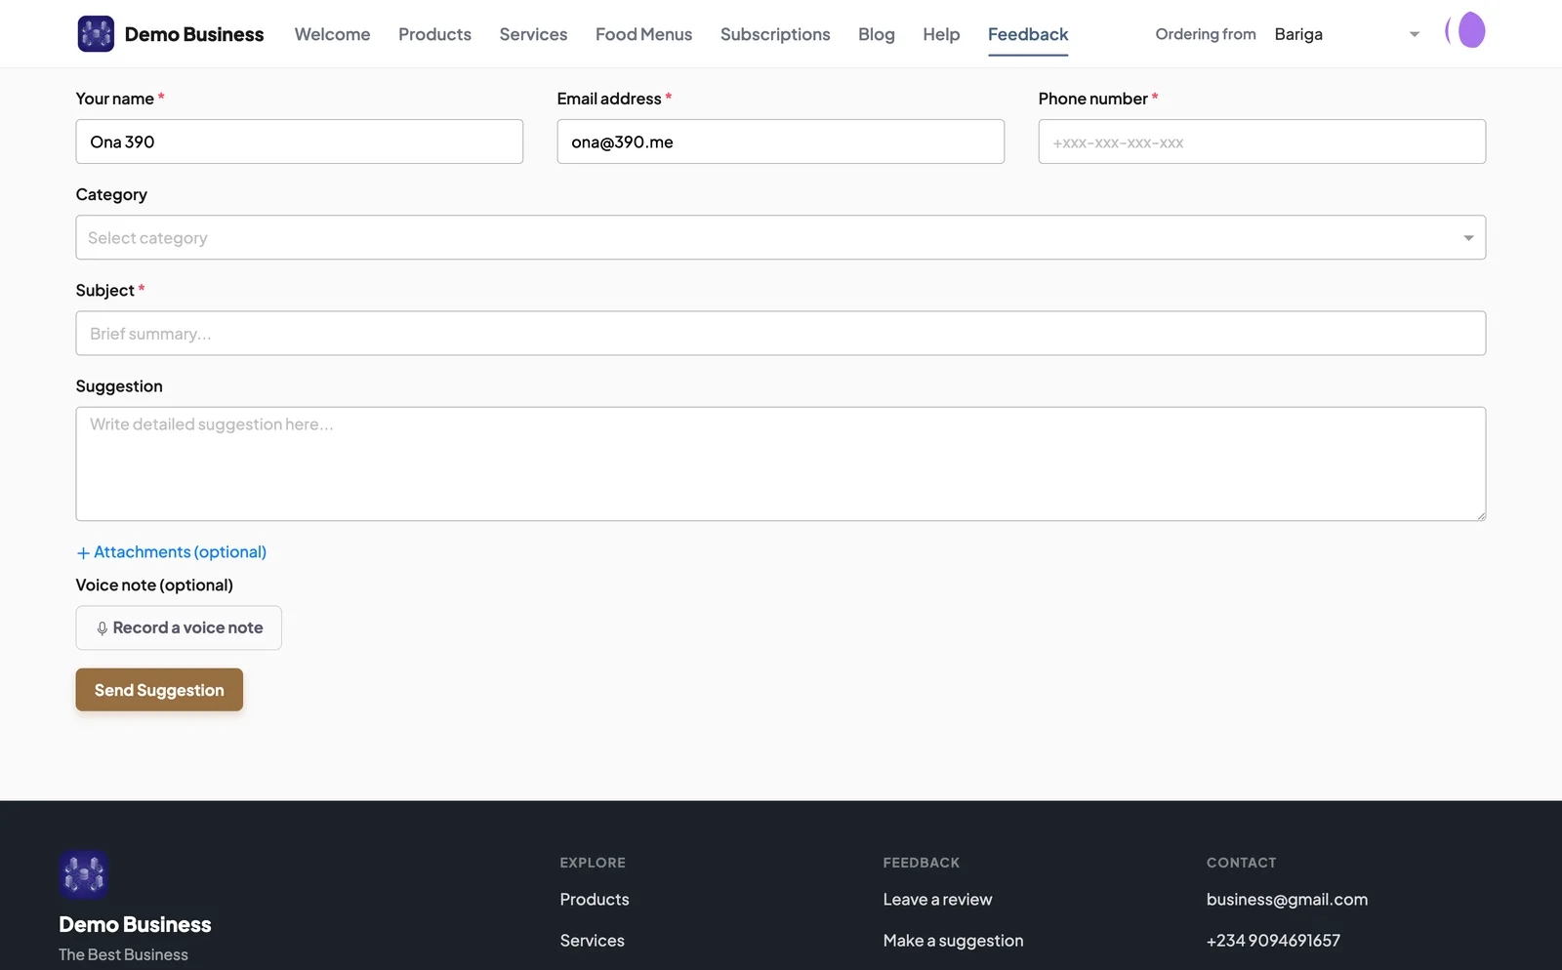Click the Demo Business header title

pos(194,34)
